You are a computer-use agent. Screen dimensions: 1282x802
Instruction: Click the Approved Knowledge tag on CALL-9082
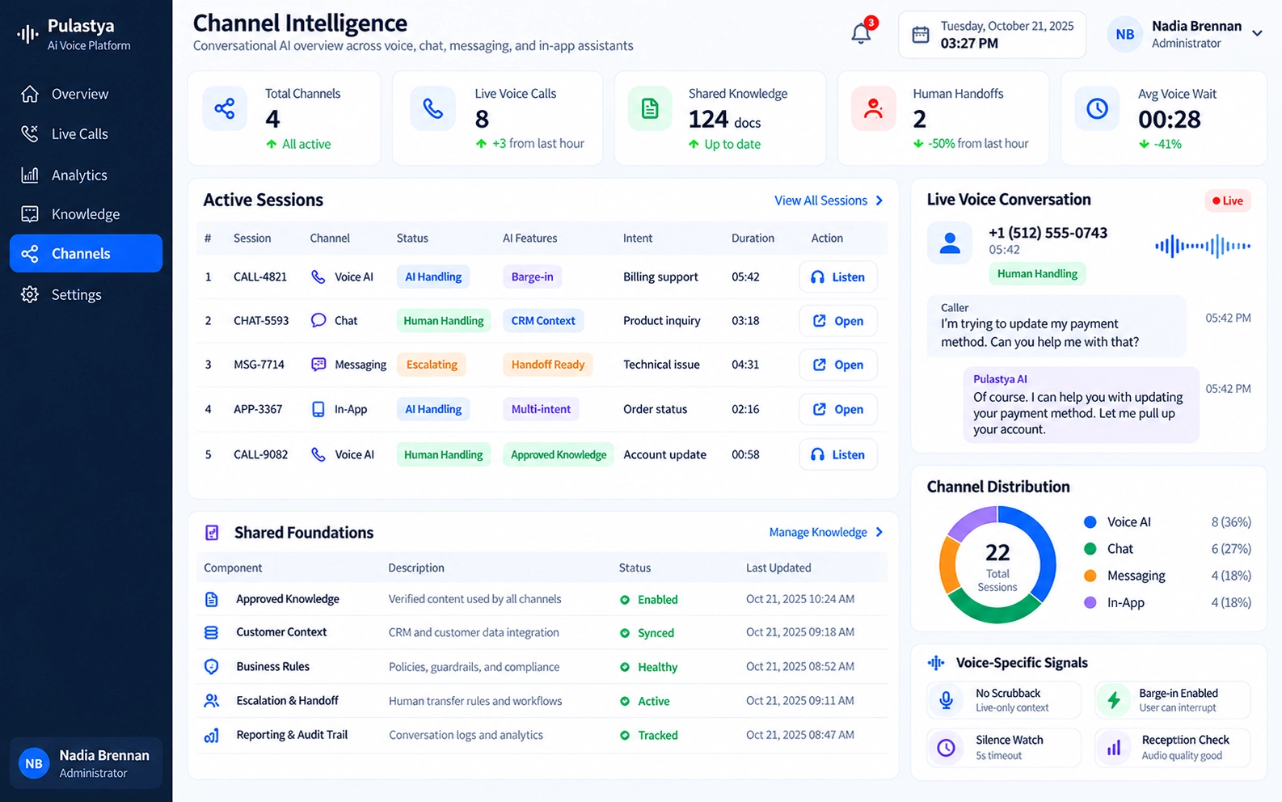559,454
